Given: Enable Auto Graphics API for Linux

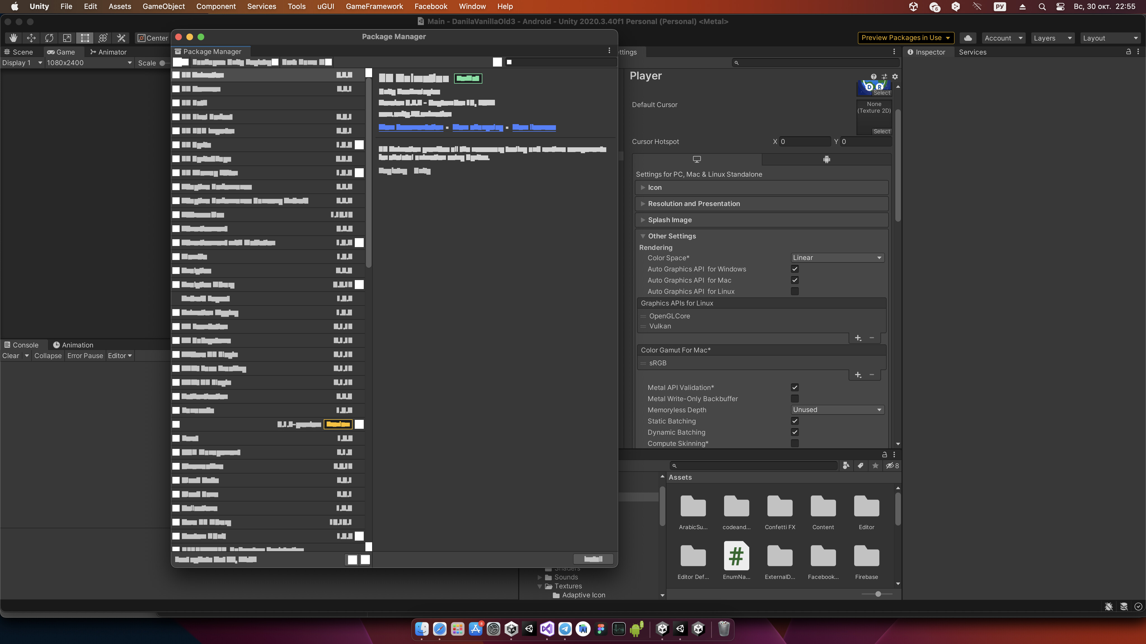Looking at the screenshot, I should tap(795, 292).
